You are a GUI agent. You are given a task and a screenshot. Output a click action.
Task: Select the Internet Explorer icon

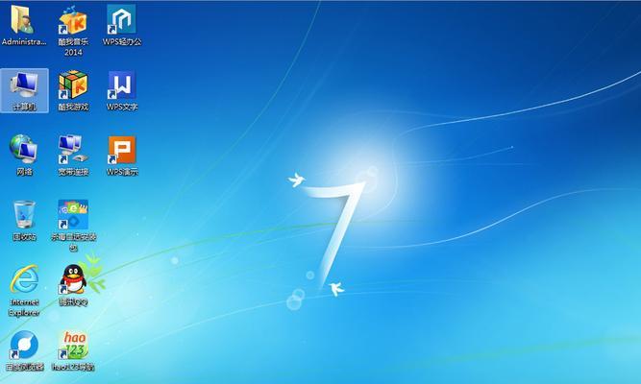tap(24, 279)
